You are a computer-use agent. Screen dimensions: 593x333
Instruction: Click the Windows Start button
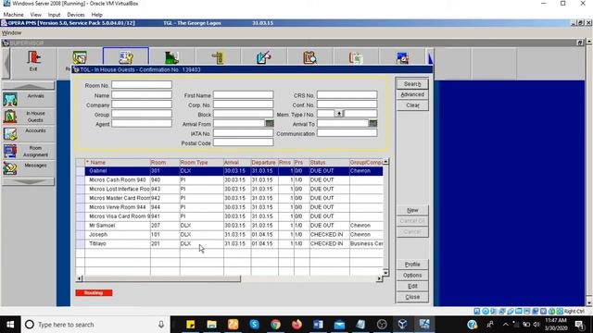point(10,325)
